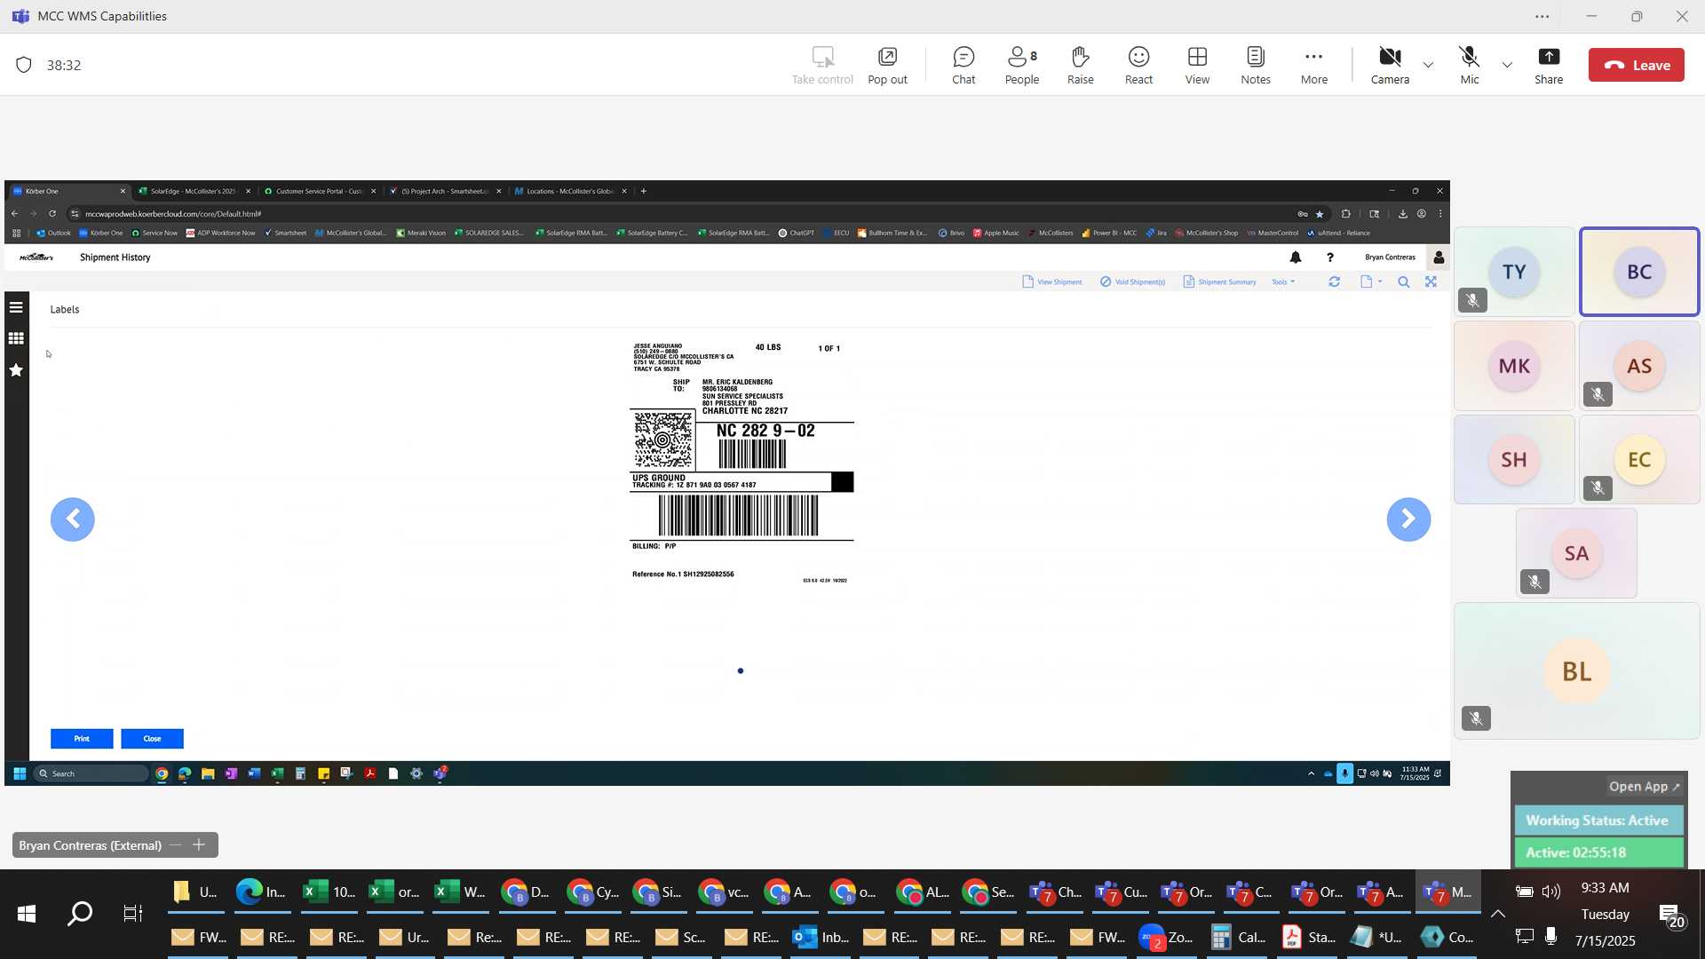Switch to the SolarEdge browser tab
The image size is (1705, 959).
point(193,191)
